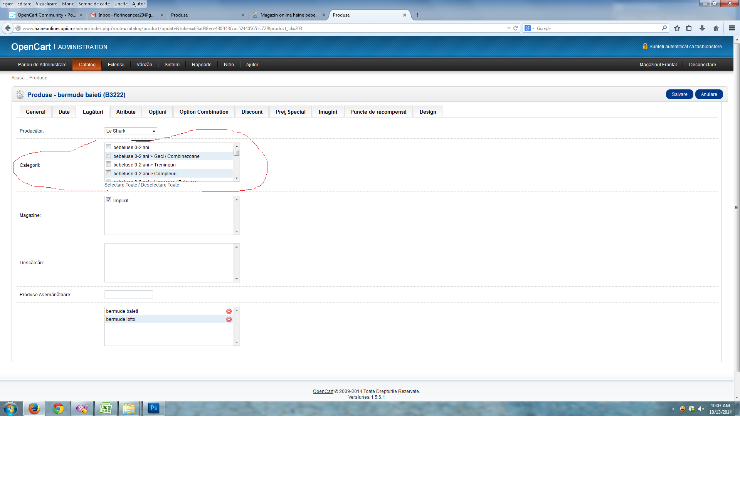
Task: Switch to the Discount tab
Action: pos(252,112)
